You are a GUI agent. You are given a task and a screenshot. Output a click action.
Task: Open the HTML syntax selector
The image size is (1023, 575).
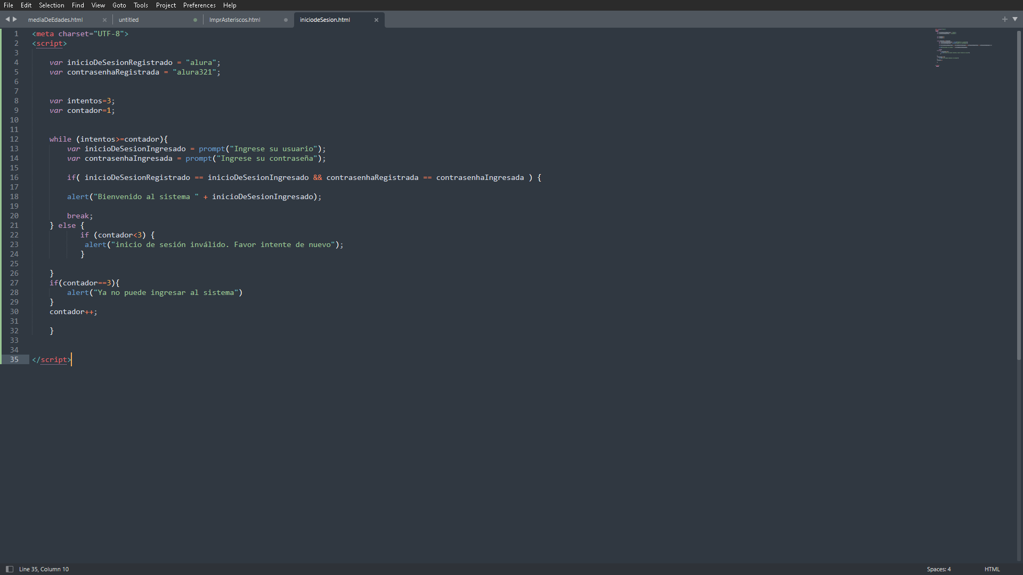tap(992, 569)
